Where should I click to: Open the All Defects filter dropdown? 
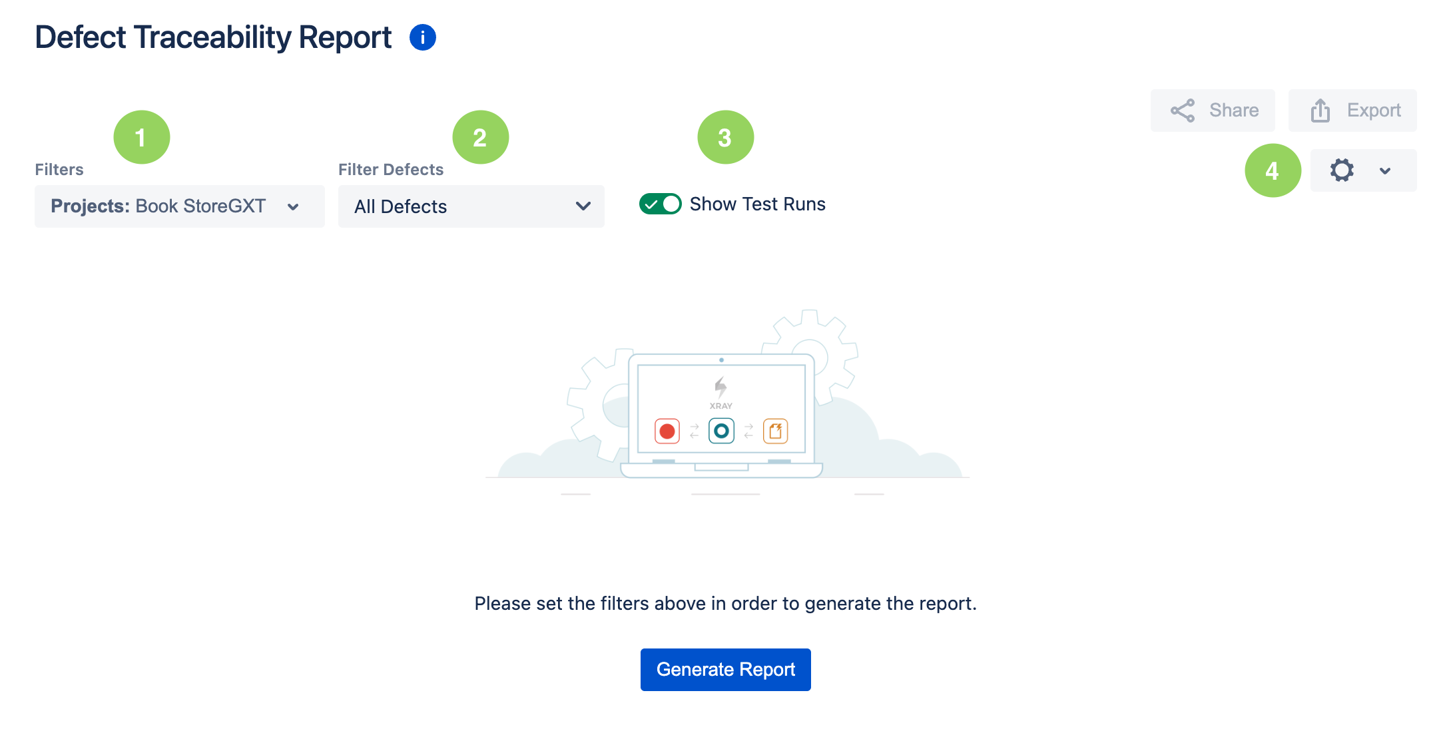pyautogui.click(x=471, y=206)
